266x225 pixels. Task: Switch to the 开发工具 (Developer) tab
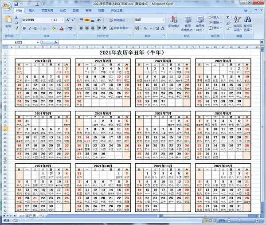tap(117, 11)
